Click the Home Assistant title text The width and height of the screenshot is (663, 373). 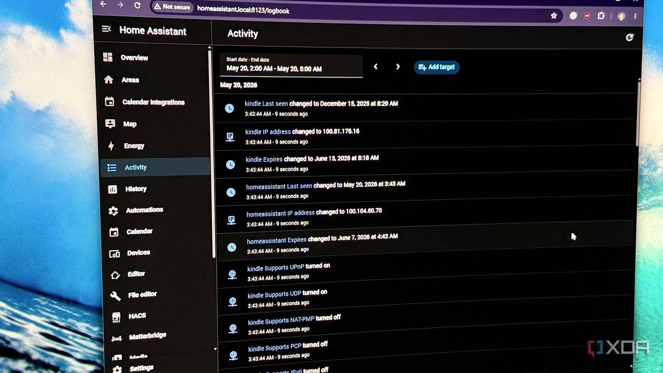153,31
